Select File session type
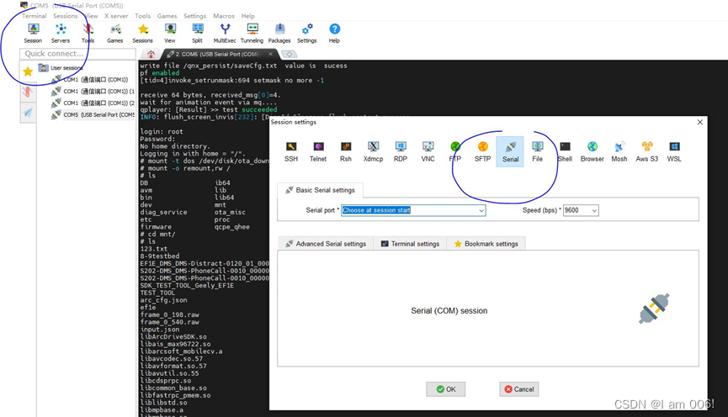 coord(537,151)
